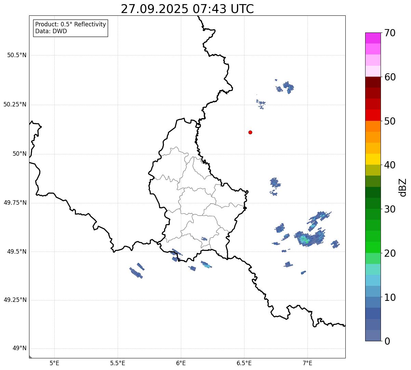Pick the orange colorbar segment below 50
This screenshot has height=370, width=411.
[373, 126]
